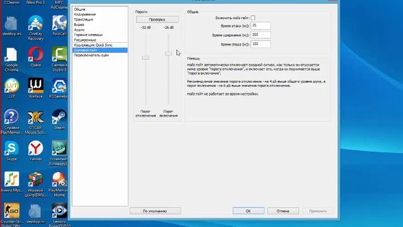Launch Counter-Strike Global Offensive icon
This screenshot has height=227, width=403.
coord(11,215)
